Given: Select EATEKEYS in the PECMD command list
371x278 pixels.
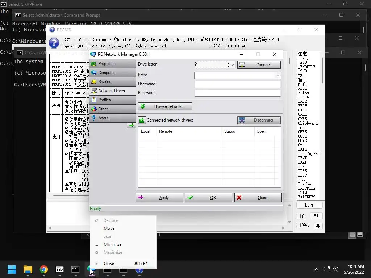Looking at the screenshot, I should tap(307, 197).
